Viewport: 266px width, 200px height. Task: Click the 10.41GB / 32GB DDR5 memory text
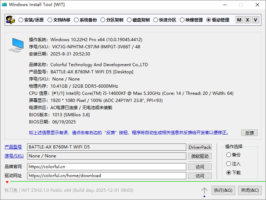point(84,86)
